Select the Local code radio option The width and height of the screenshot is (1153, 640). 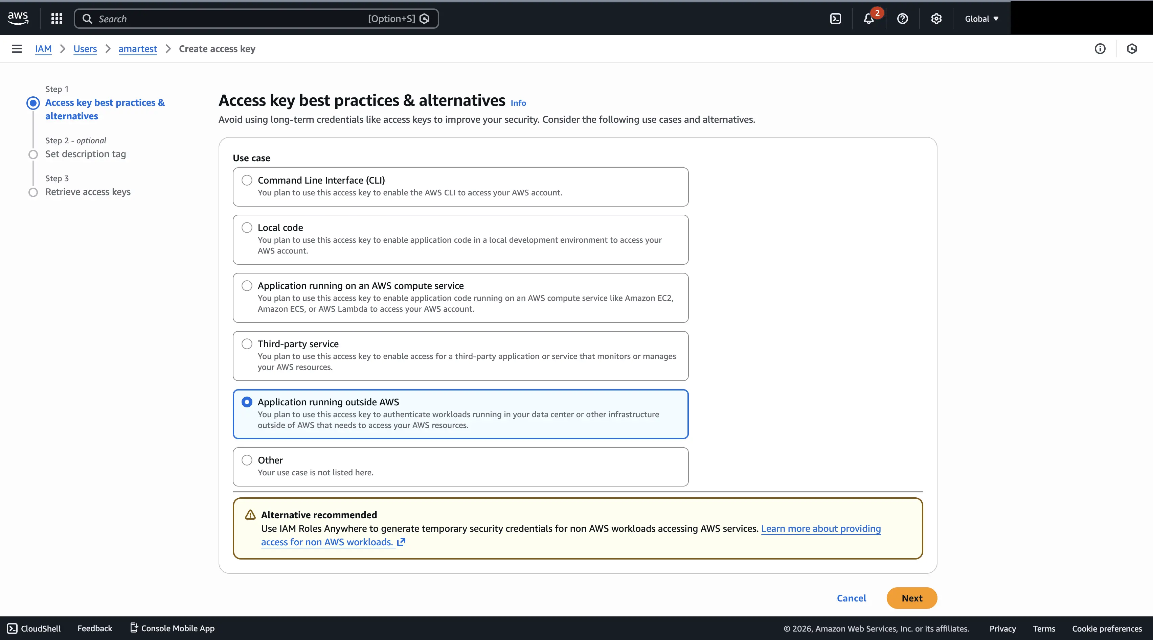tap(247, 228)
